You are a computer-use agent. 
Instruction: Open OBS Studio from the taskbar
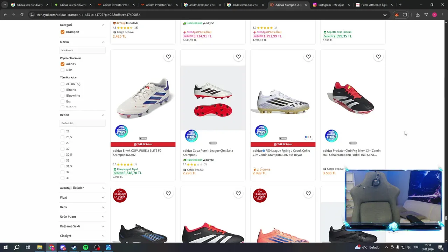(97, 247)
